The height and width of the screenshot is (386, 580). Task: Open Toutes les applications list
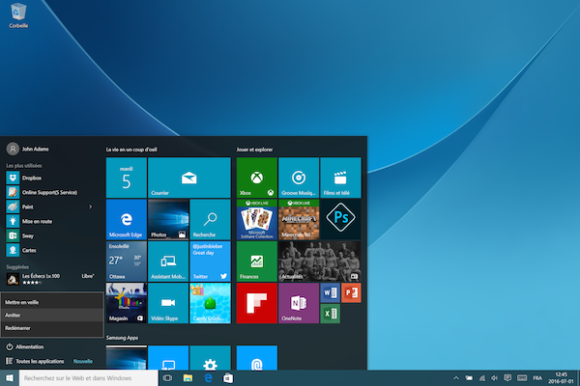pos(36,361)
